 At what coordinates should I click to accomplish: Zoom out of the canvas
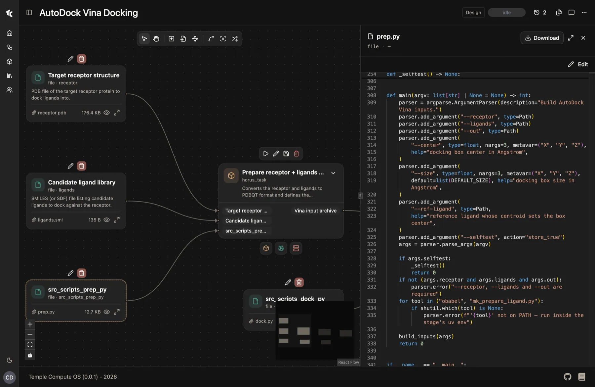point(30,334)
